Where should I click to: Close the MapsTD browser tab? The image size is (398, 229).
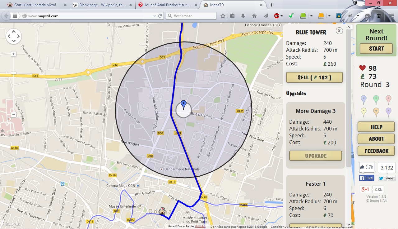[261, 5]
